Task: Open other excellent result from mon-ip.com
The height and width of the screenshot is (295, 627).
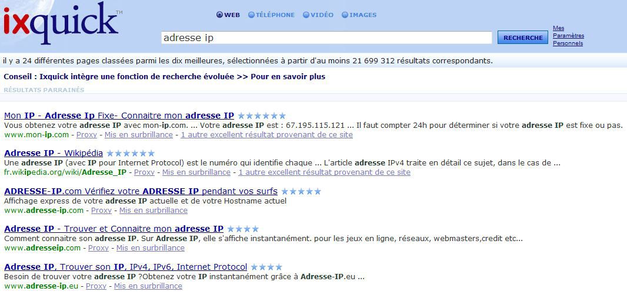Action: pyautogui.click(x=266, y=135)
